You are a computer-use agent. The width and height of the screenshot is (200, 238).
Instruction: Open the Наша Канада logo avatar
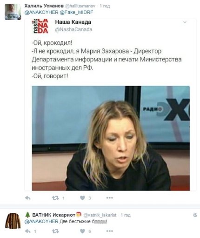point(40,26)
